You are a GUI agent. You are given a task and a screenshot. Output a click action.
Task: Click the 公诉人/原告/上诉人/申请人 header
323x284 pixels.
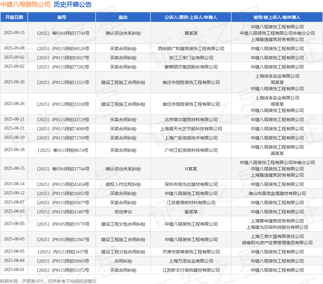[191, 17]
